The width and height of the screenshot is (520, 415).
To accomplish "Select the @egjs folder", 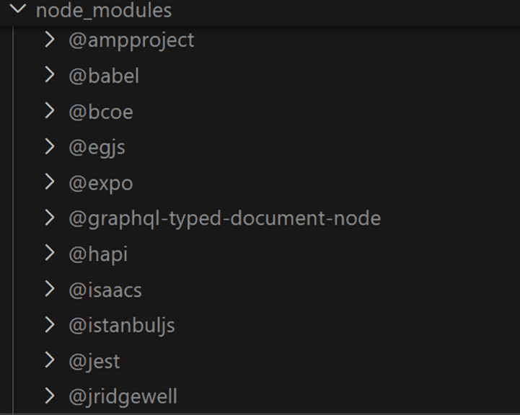I will (x=97, y=147).
